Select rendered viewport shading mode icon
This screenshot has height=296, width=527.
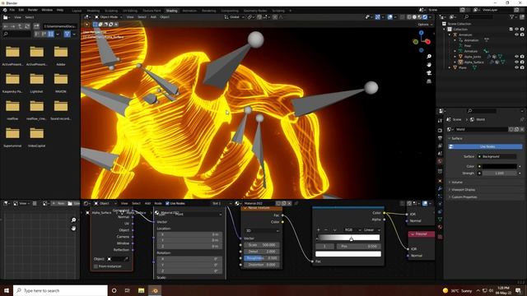[425, 16]
